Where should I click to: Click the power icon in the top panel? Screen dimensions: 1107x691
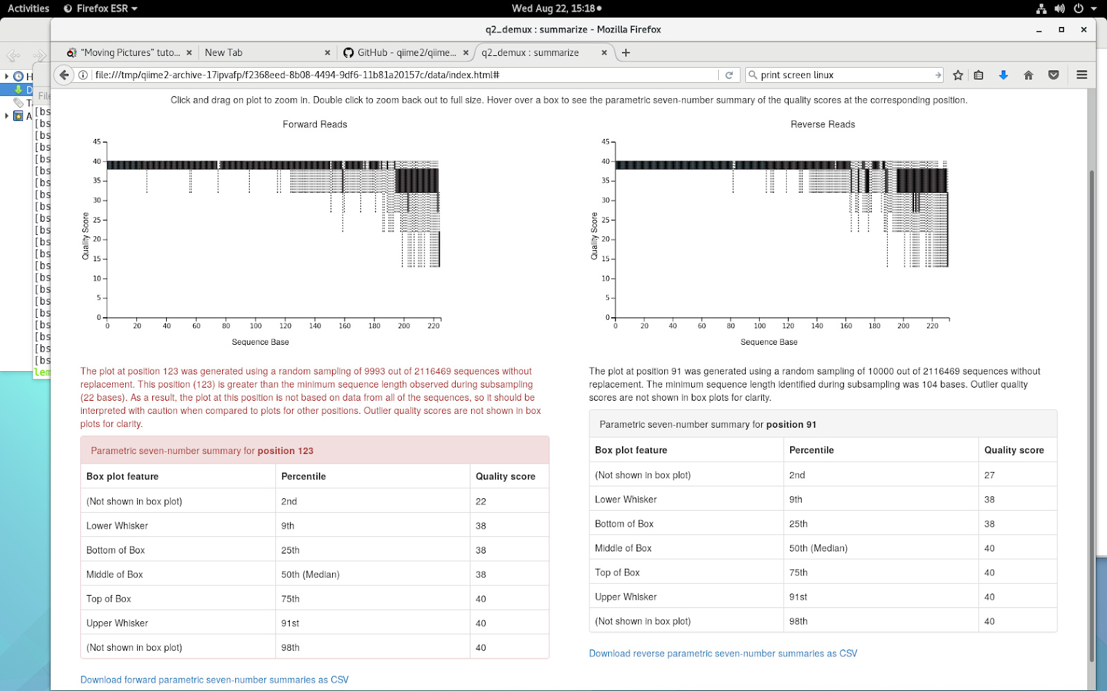[1078, 8]
